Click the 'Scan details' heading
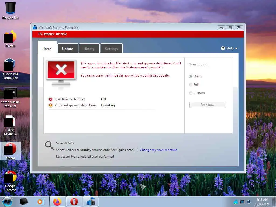The width and height of the screenshot is (276, 207). coord(65,143)
